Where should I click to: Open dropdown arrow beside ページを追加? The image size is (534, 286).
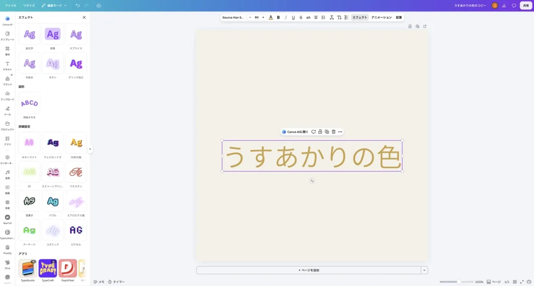coord(424,270)
